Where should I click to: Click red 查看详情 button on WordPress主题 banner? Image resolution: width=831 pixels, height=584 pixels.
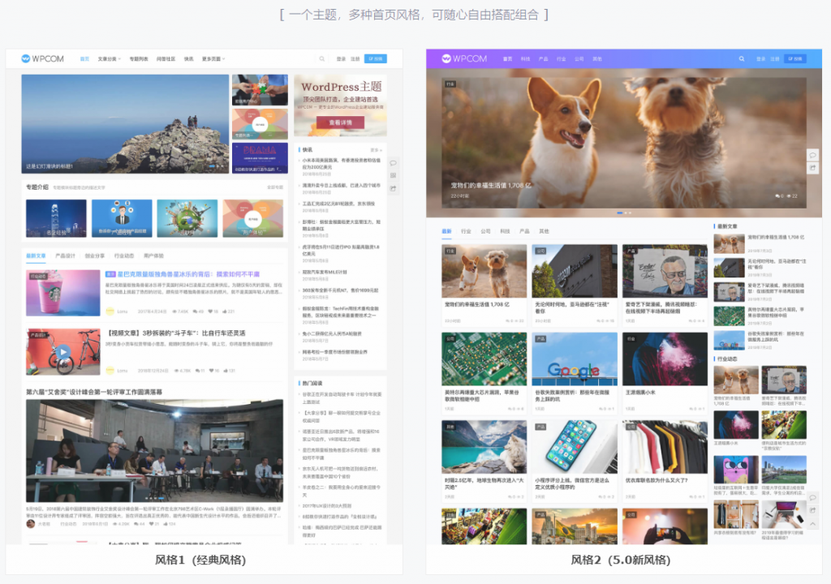point(340,122)
